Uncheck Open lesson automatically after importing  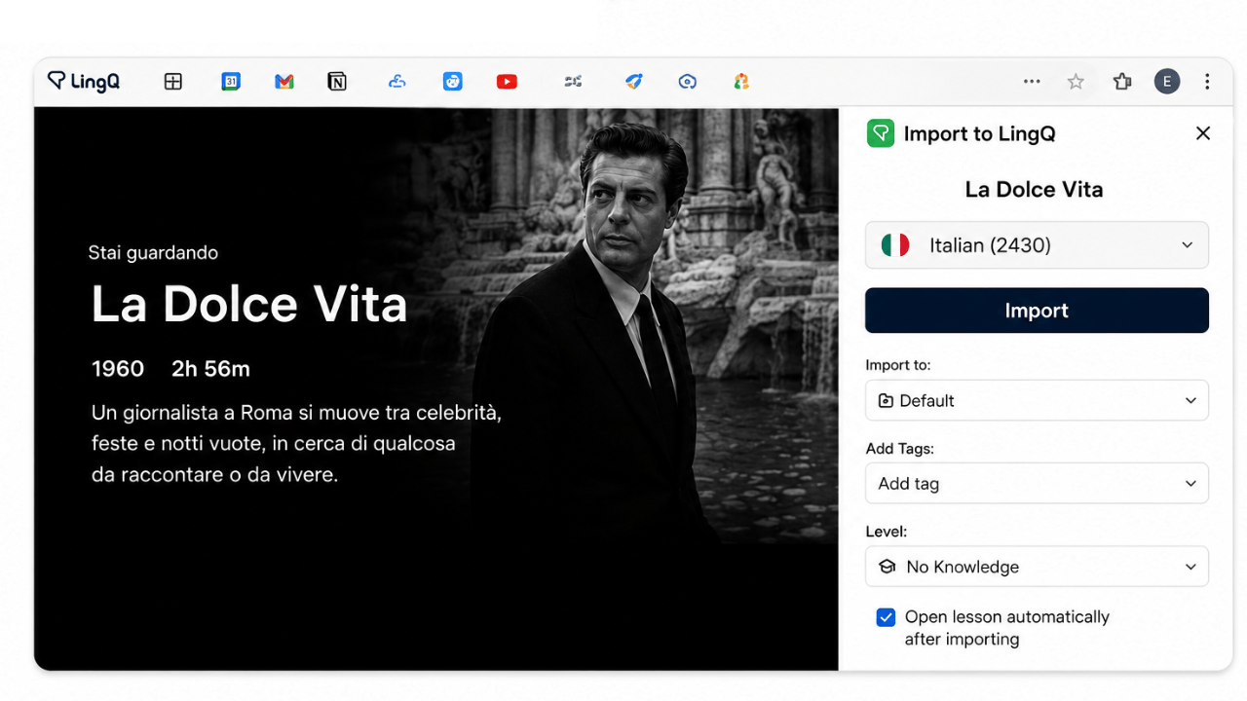point(886,617)
